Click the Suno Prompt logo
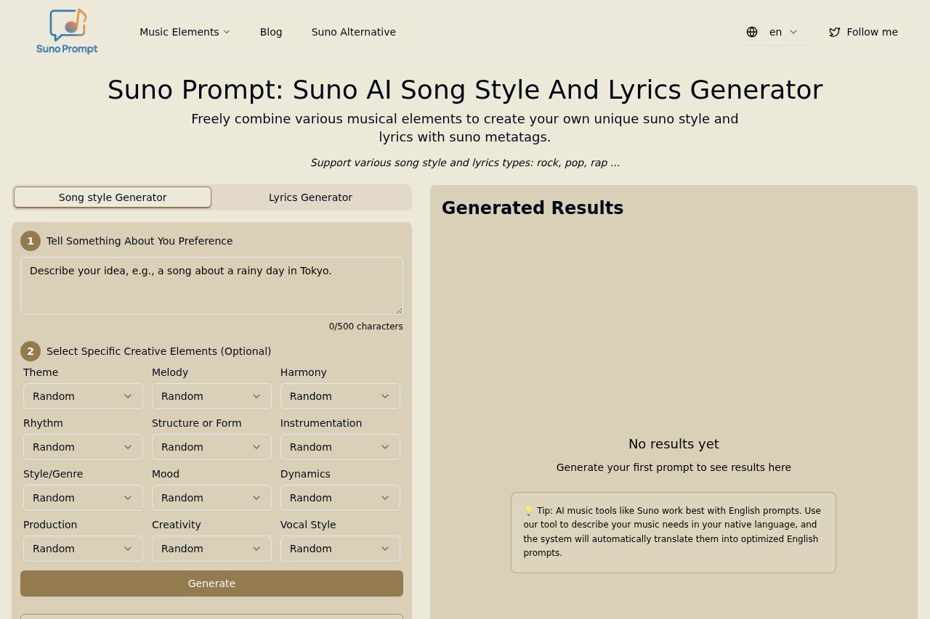The height and width of the screenshot is (619, 930). 67,32
